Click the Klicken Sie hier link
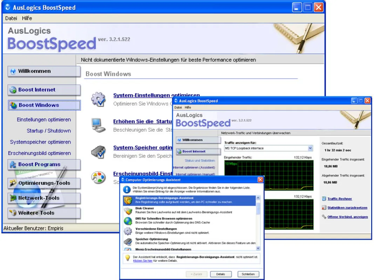The image size is (374, 280). point(143,261)
